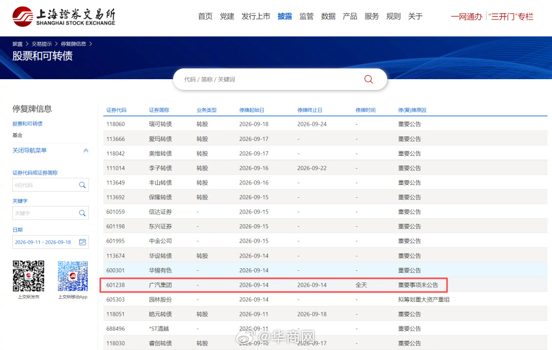552x350 pixels.
Task: Click 爱玛转债 in the table
Action: pos(160,139)
